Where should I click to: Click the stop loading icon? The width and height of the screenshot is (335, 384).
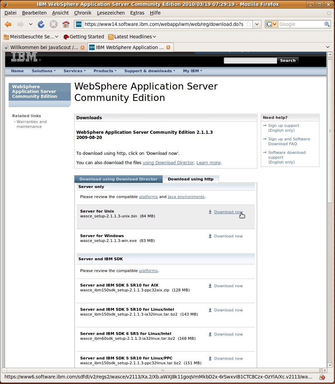54,24
